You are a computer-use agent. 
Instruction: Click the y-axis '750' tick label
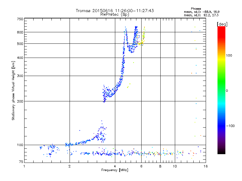pos(20,19)
